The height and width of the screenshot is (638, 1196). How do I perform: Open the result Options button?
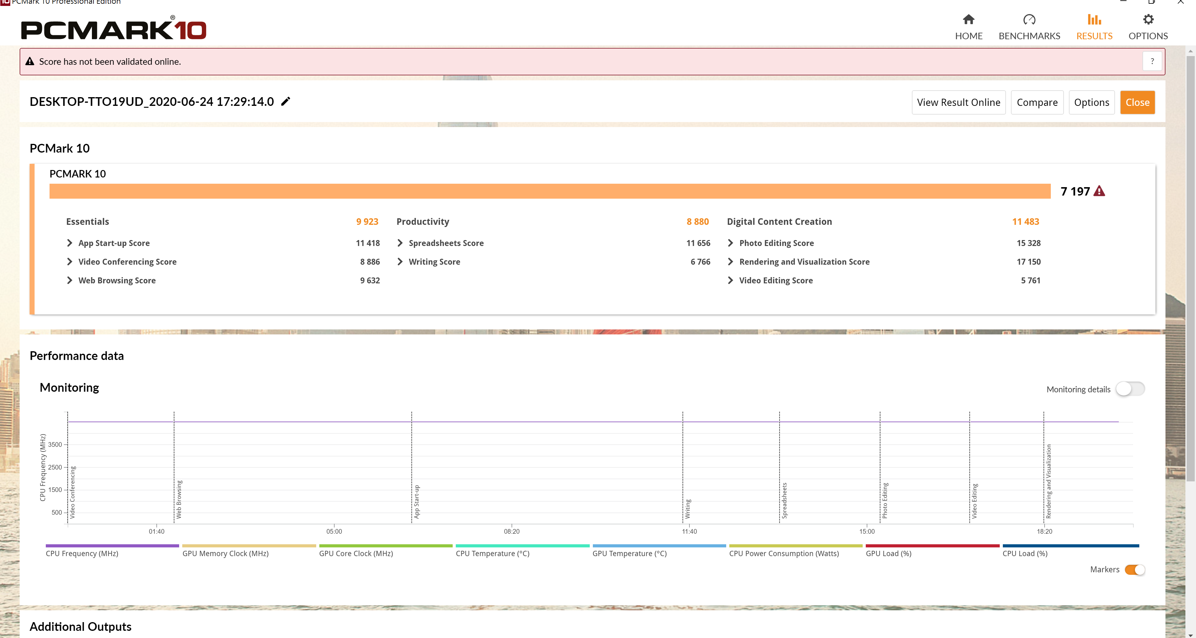coord(1091,102)
